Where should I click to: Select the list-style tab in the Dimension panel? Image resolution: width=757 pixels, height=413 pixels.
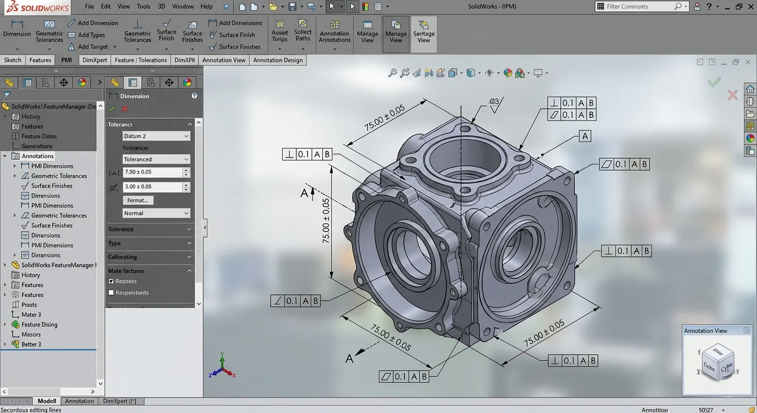(132, 82)
